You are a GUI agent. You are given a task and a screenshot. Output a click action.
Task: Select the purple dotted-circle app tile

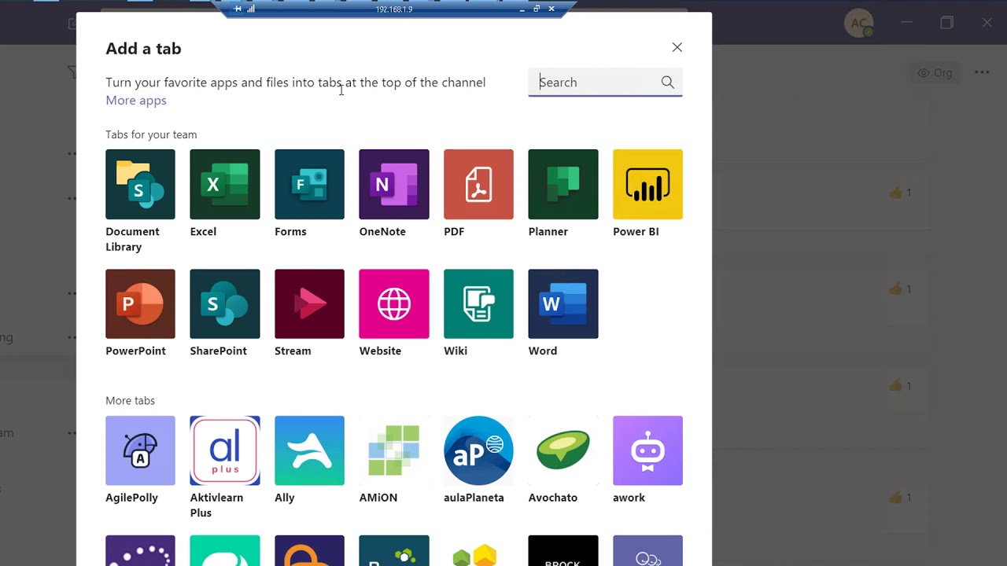click(x=140, y=551)
